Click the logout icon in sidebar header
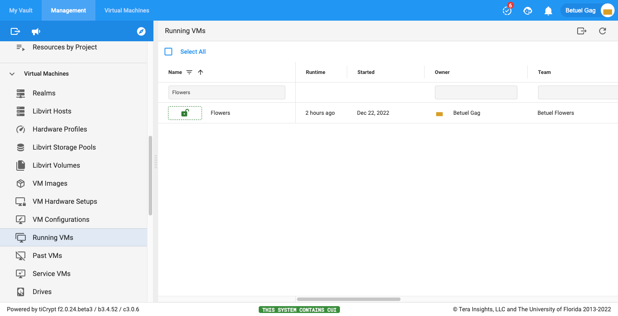618x316 pixels. 15,31
